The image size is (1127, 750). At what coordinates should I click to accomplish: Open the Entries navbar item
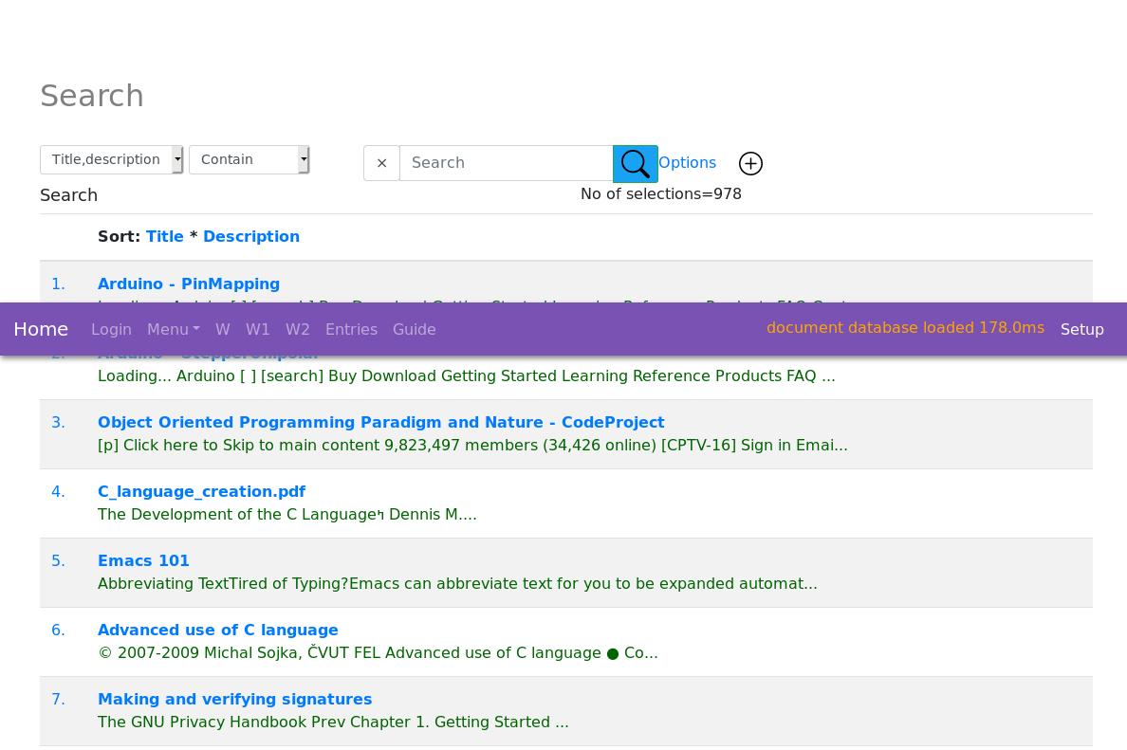[x=351, y=329]
